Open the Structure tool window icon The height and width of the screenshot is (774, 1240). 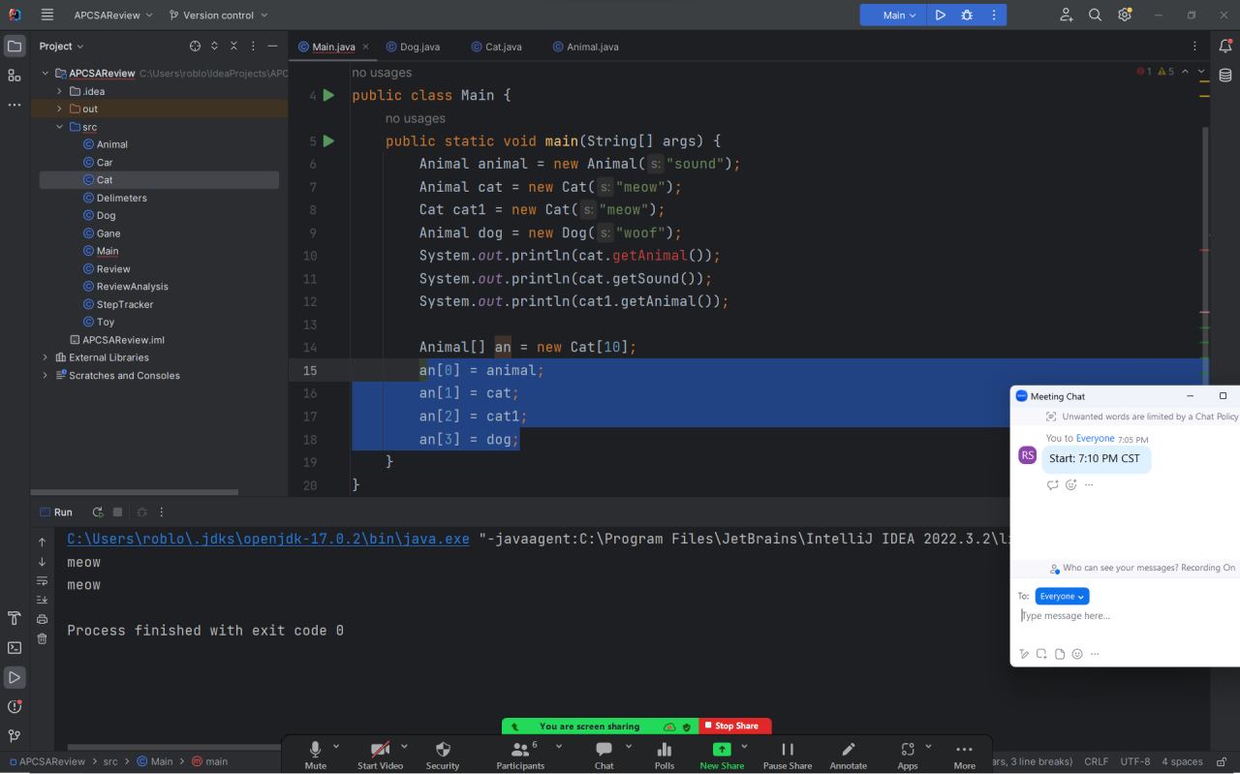[x=15, y=76]
